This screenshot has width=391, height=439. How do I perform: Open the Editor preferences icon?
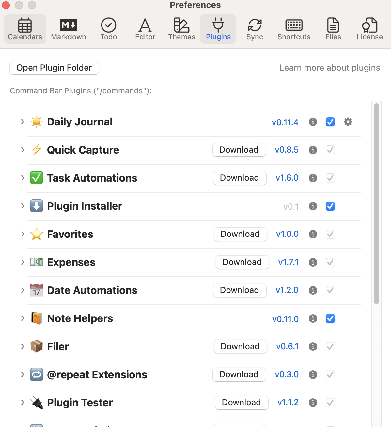pos(145,29)
